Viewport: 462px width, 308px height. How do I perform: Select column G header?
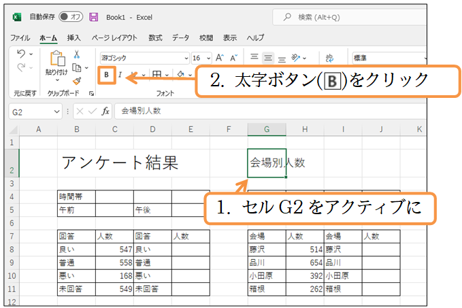coord(267,129)
